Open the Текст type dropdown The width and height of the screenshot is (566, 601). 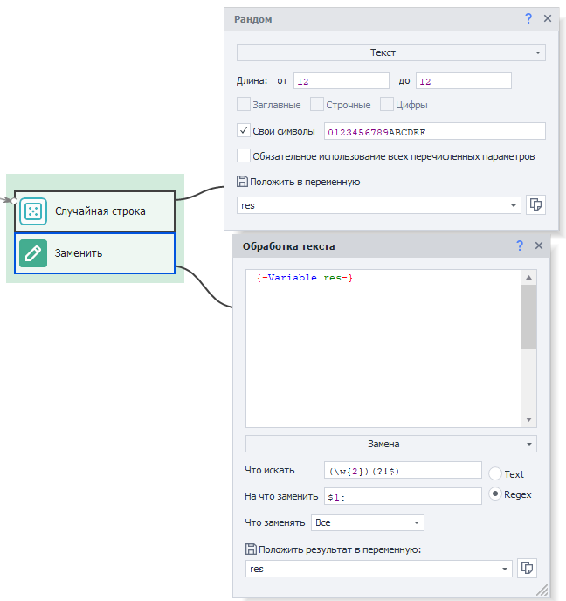(390, 52)
